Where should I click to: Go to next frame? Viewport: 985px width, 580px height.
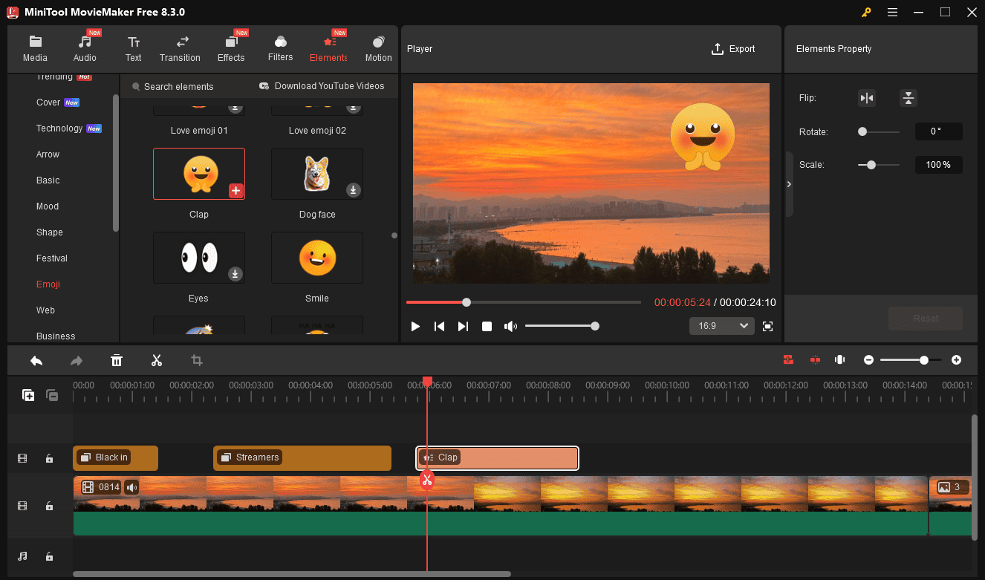pyautogui.click(x=463, y=326)
